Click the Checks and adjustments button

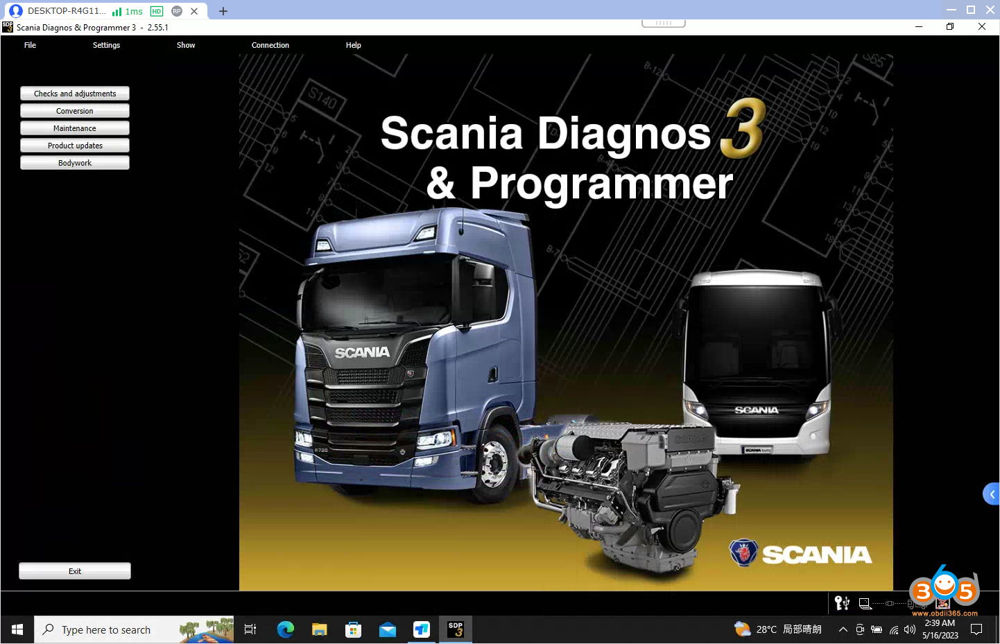tap(75, 94)
